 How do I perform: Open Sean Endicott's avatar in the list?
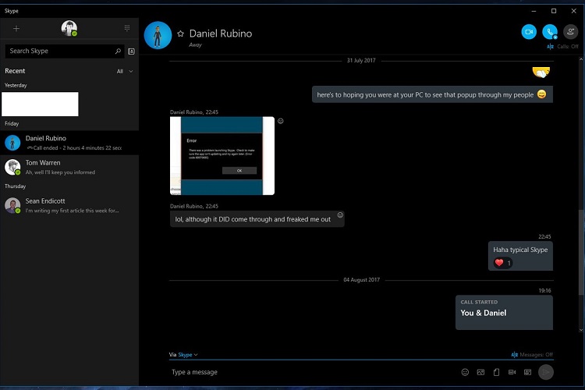pos(12,206)
